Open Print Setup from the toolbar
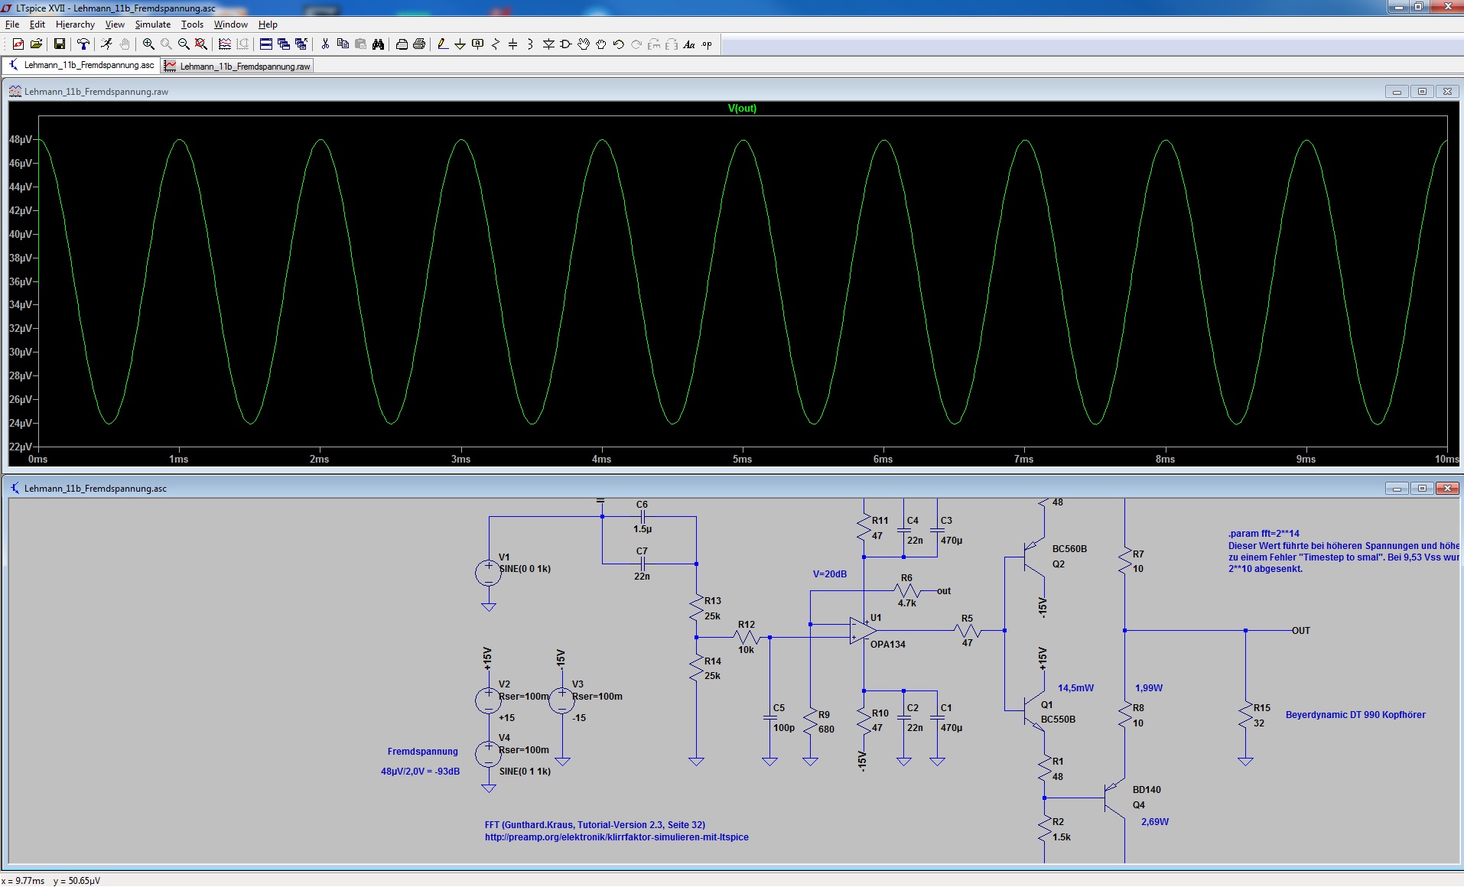 (x=402, y=44)
